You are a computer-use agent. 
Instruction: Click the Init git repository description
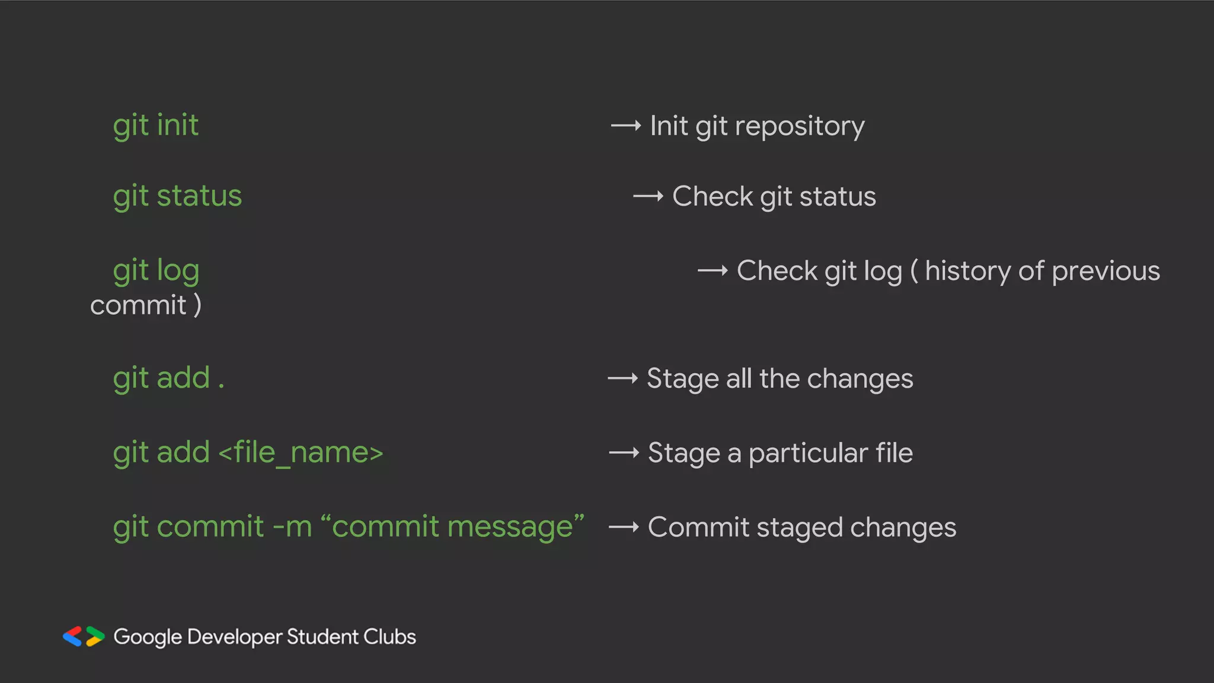757,126
